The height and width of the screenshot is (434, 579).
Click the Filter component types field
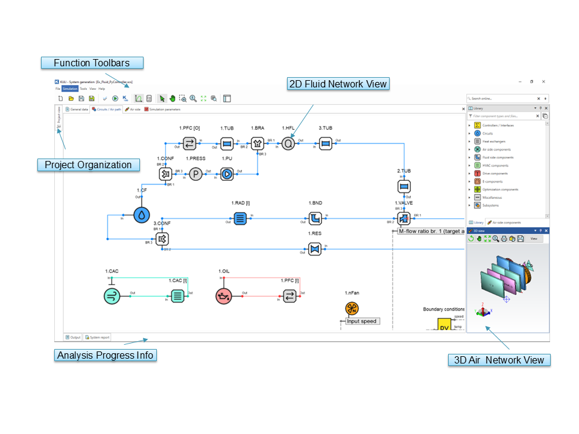(501, 116)
